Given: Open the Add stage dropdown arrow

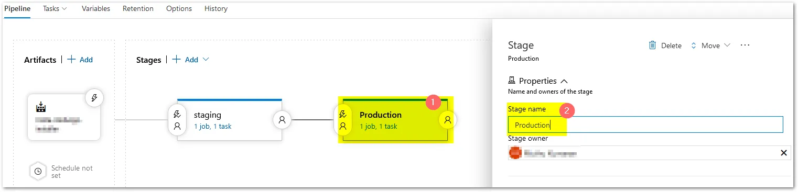Looking at the screenshot, I should click(x=206, y=60).
